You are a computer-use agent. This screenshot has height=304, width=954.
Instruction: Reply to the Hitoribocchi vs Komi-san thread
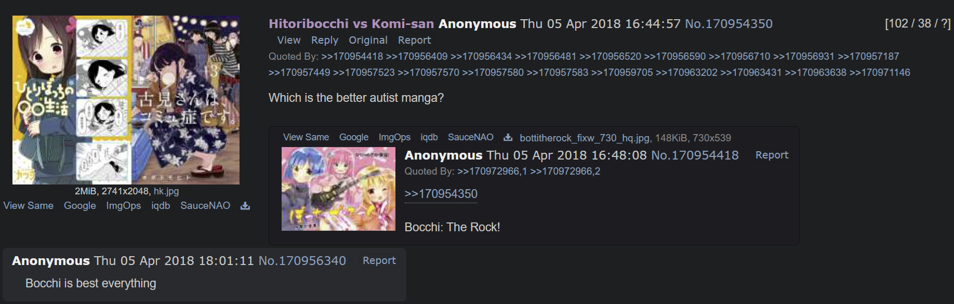(x=324, y=40)
